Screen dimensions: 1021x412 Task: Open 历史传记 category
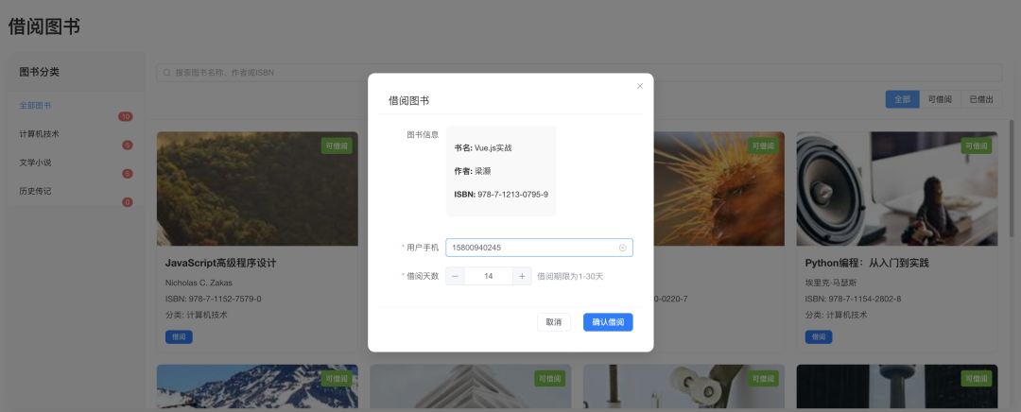pos(77,192)
